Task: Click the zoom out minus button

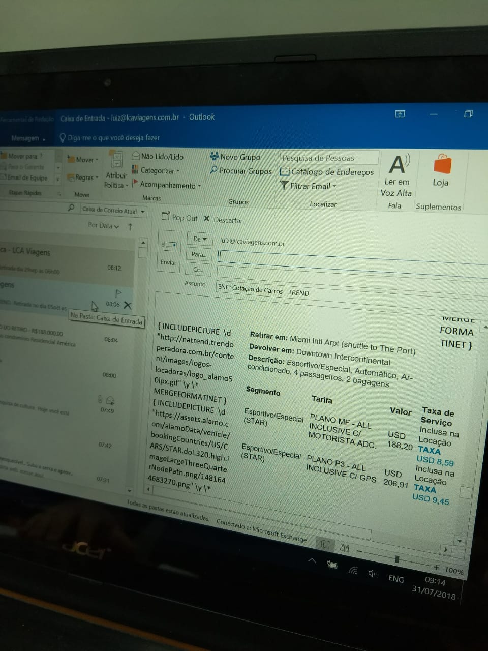Action: (x=359, y=551)
